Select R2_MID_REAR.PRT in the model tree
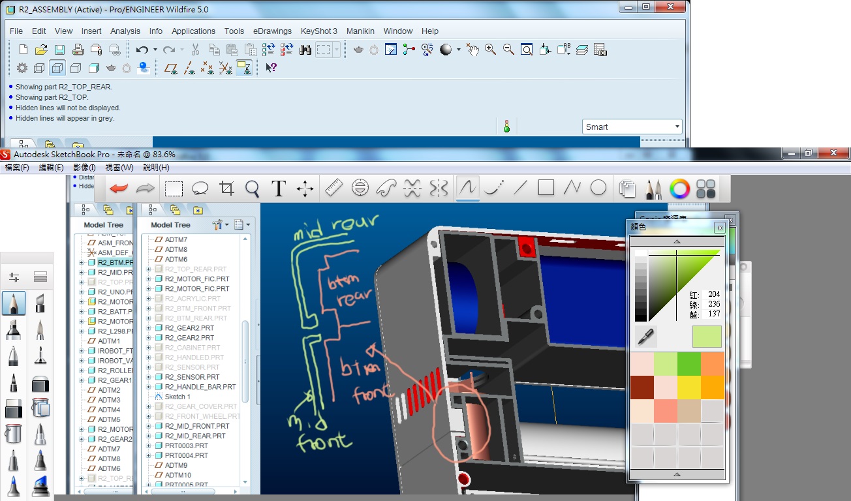 pyautogui.click(x=195, y=436)
